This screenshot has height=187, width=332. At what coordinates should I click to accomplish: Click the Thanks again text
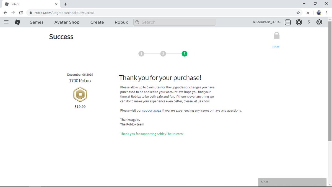pos(130,120)
